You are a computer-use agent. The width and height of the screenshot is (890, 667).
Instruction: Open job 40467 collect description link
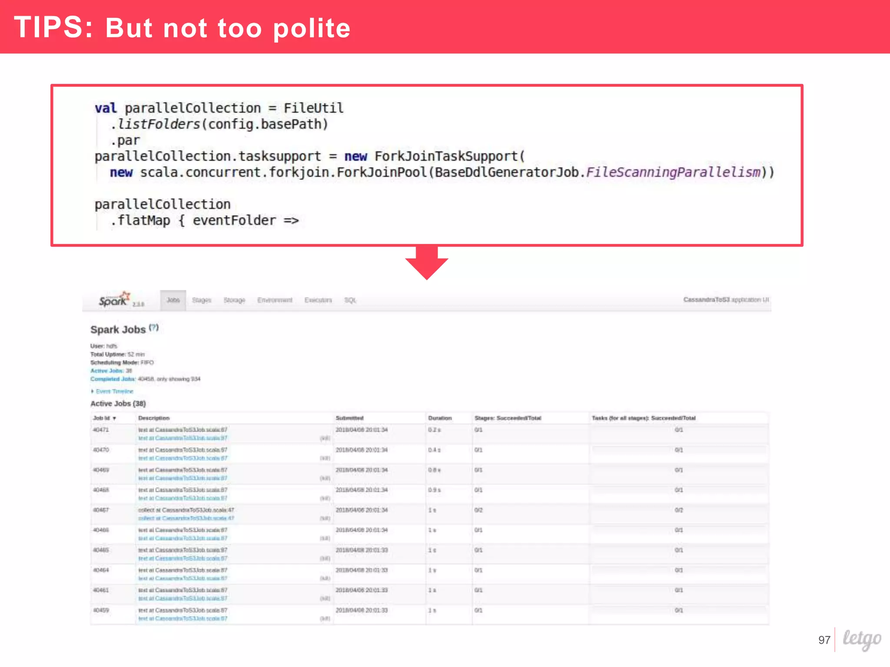186,518
